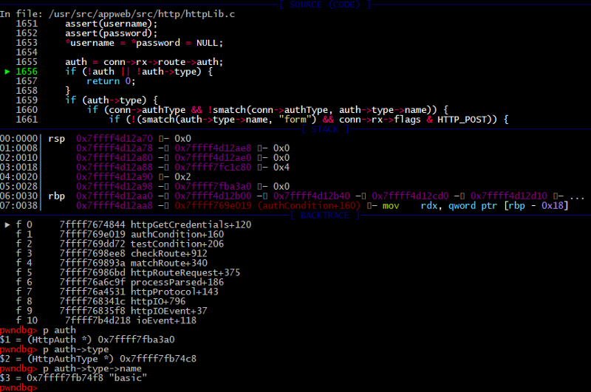Click return address 0x7ffff769e019 in stack
The image size is (591, 392).
point(213,206)
